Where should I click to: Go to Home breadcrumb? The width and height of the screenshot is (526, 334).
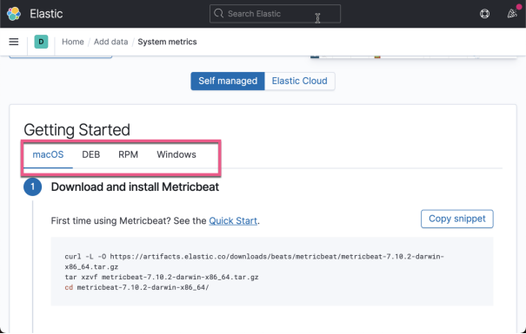pos(73,42)
